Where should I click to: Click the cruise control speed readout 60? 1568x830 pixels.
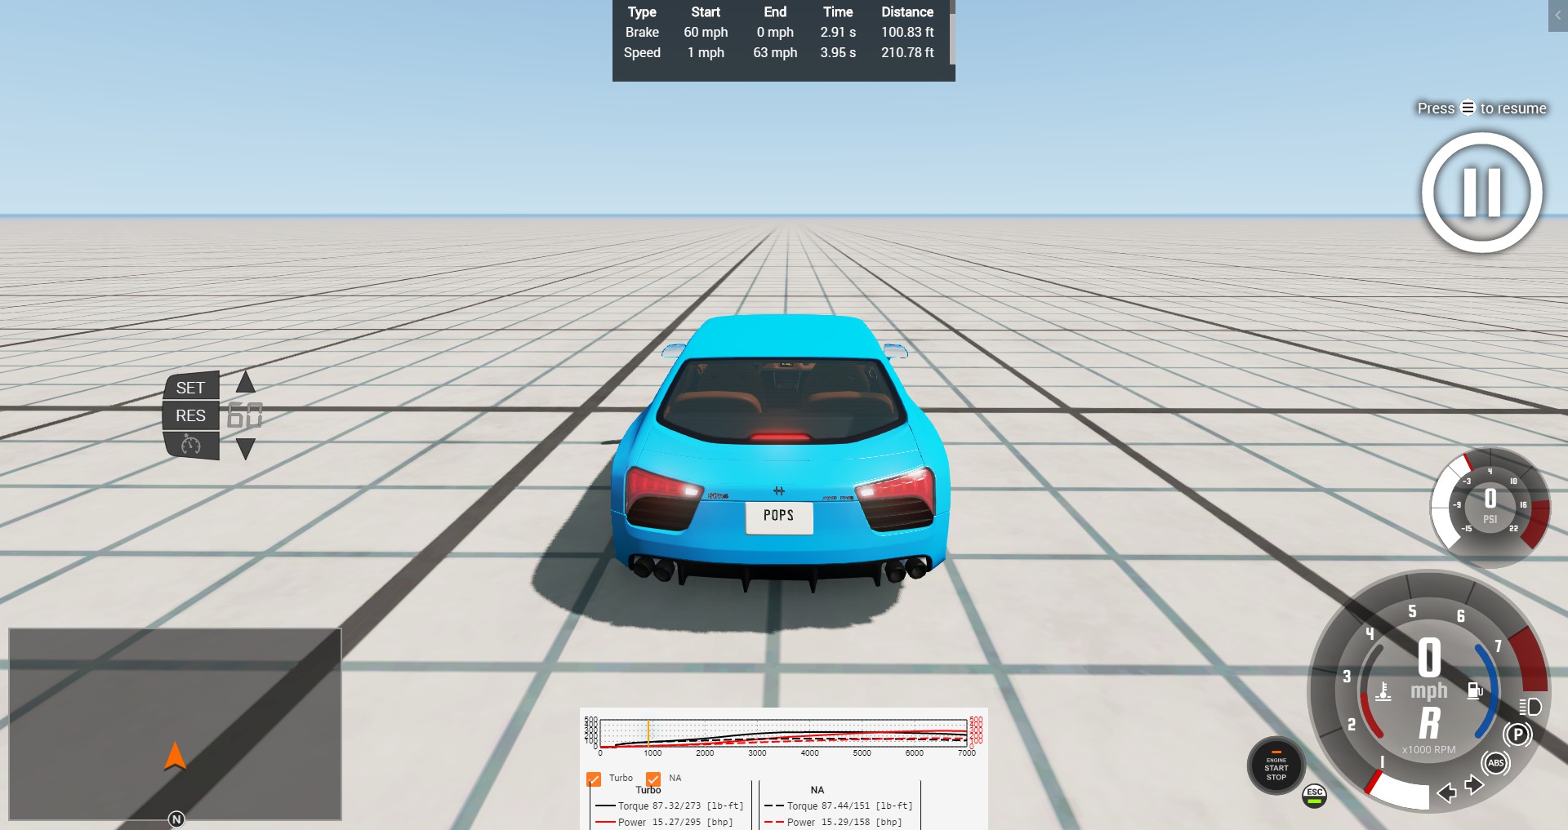click(245, 415)
